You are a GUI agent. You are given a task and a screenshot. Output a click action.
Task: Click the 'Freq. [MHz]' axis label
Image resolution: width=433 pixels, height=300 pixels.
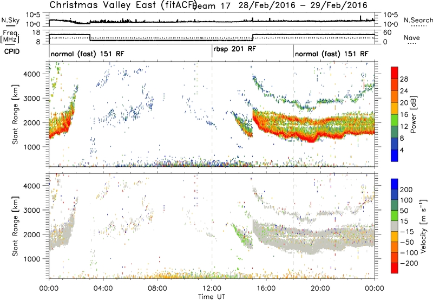click(10, 36)
